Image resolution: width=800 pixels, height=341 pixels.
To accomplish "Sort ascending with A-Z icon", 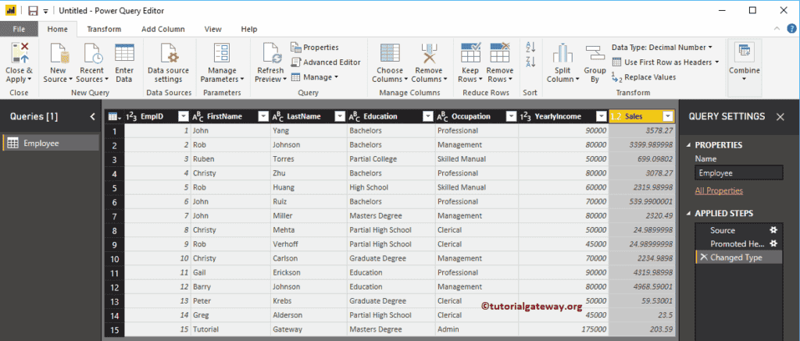I will click(x=530, y=48).
